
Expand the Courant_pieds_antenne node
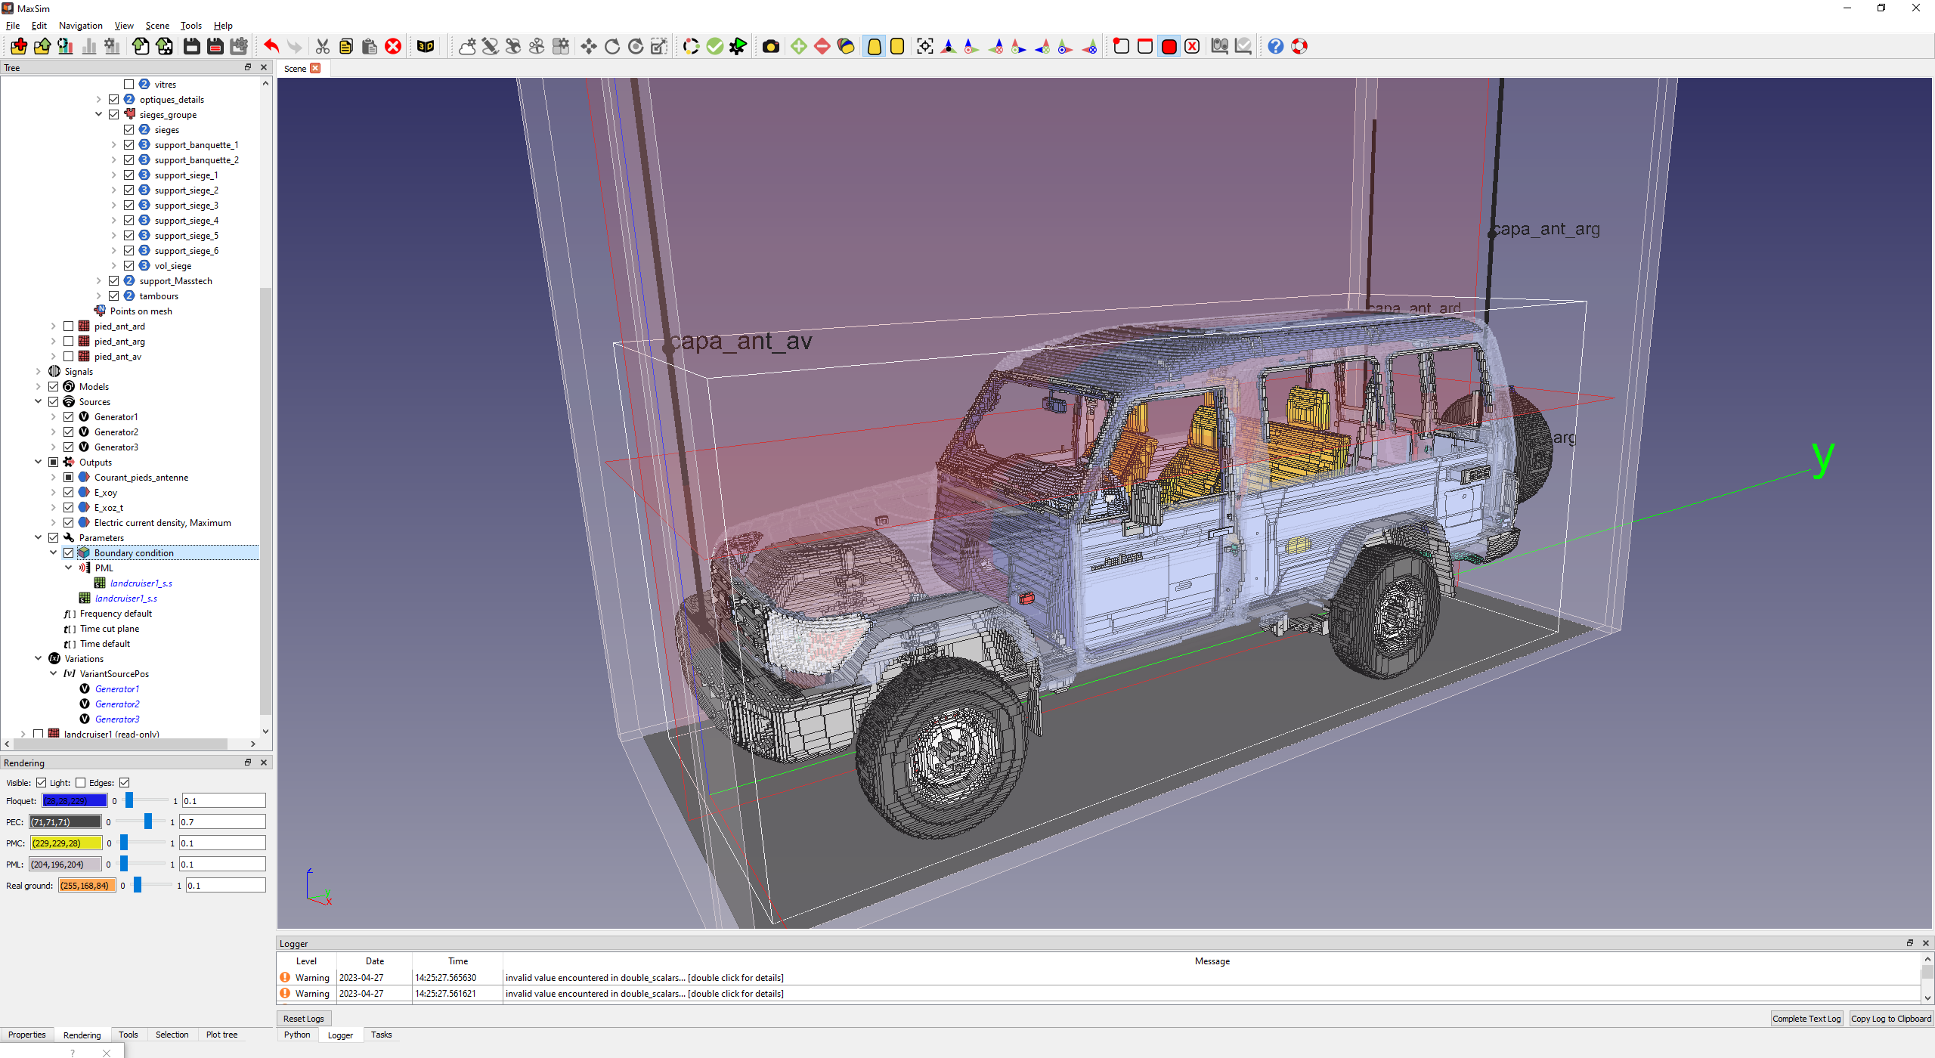point(53,478)
